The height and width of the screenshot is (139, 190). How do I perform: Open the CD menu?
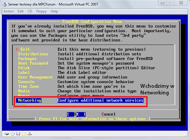click(x=30, y=11)
